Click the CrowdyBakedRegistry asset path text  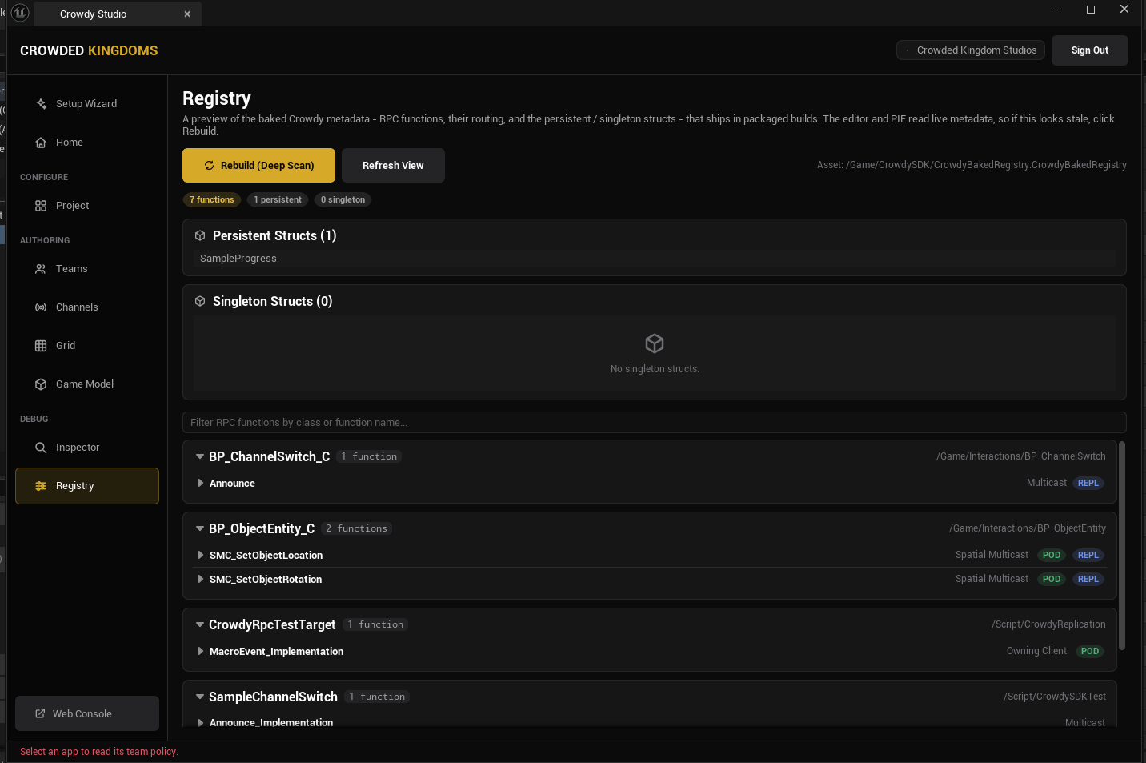coord(972,165)
